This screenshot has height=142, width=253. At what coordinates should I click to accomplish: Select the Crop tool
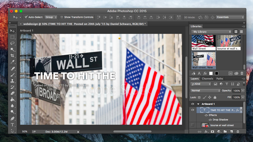(12, 56)
